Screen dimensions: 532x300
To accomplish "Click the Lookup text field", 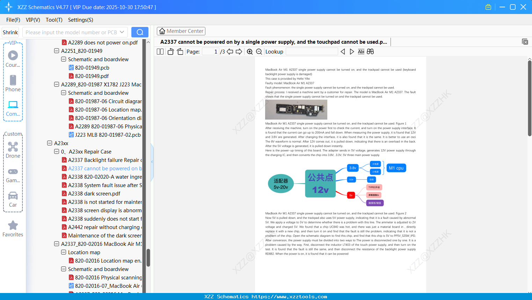I will coord(312,51).
